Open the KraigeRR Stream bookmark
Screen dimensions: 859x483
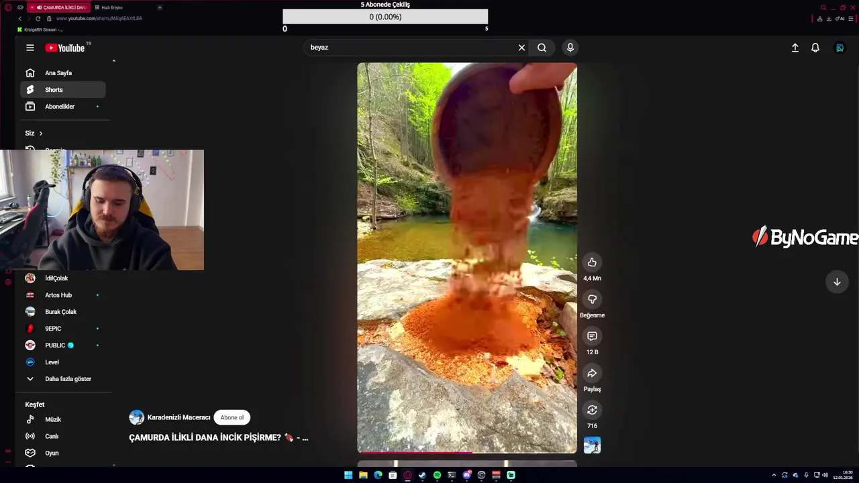tap(40, 30)
